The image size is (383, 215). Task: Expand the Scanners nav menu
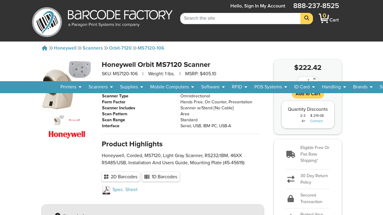(x=101, y=87)
